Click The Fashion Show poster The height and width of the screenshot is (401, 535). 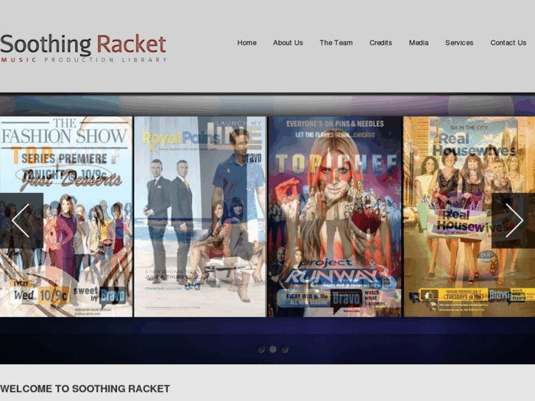coord(66,217)
